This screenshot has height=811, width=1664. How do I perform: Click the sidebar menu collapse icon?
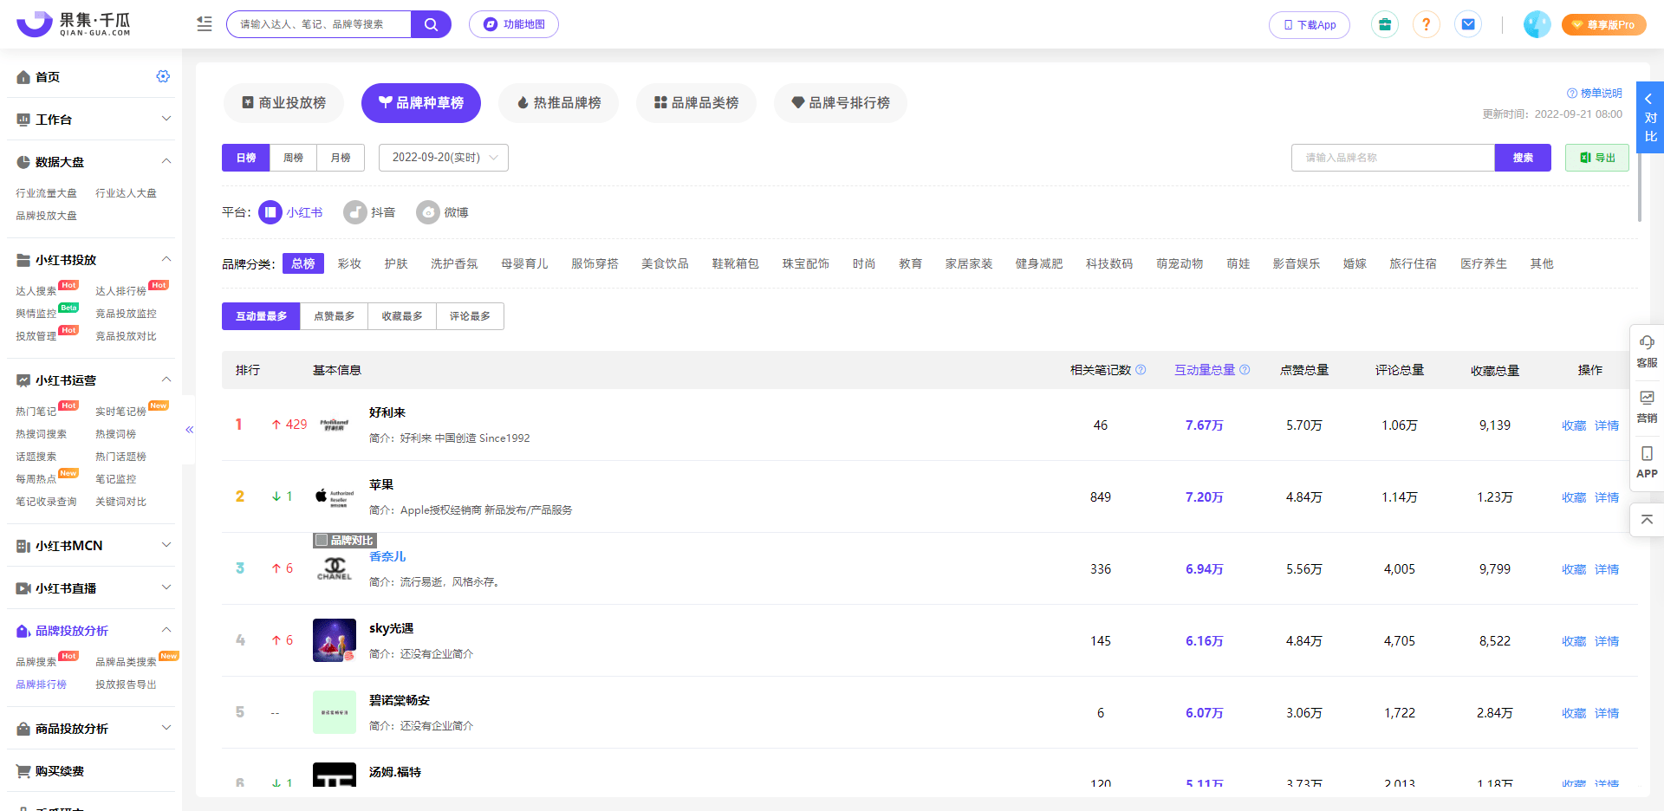click(x=205, y=24)
